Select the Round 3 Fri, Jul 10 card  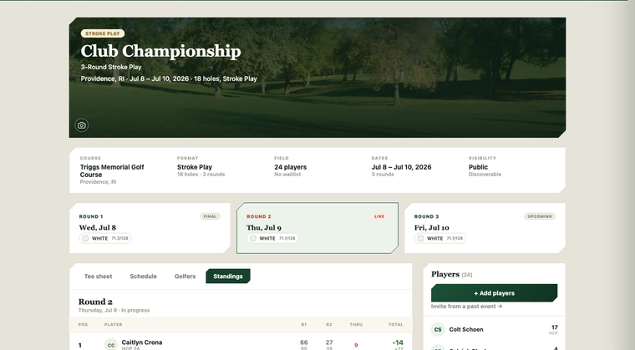[485, 228]
